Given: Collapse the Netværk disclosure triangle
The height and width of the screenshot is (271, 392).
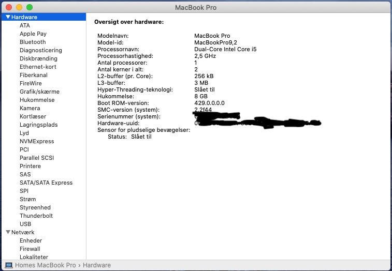Looking at the screenshot, I should coord(8,232).
